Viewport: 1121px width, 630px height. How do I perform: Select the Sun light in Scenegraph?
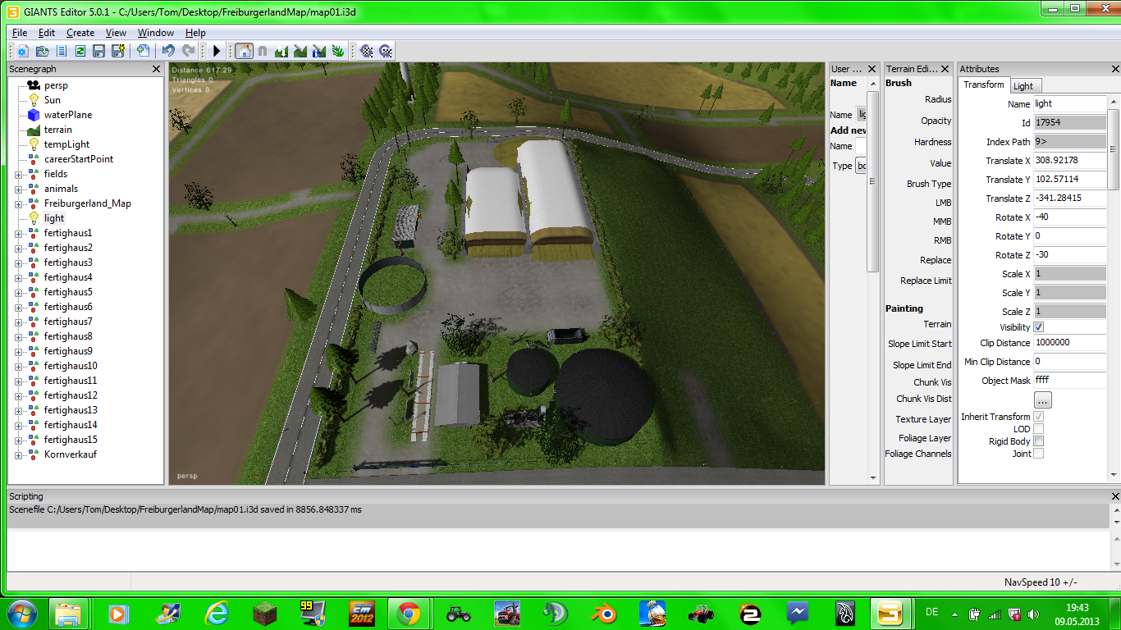pos(52,100)
